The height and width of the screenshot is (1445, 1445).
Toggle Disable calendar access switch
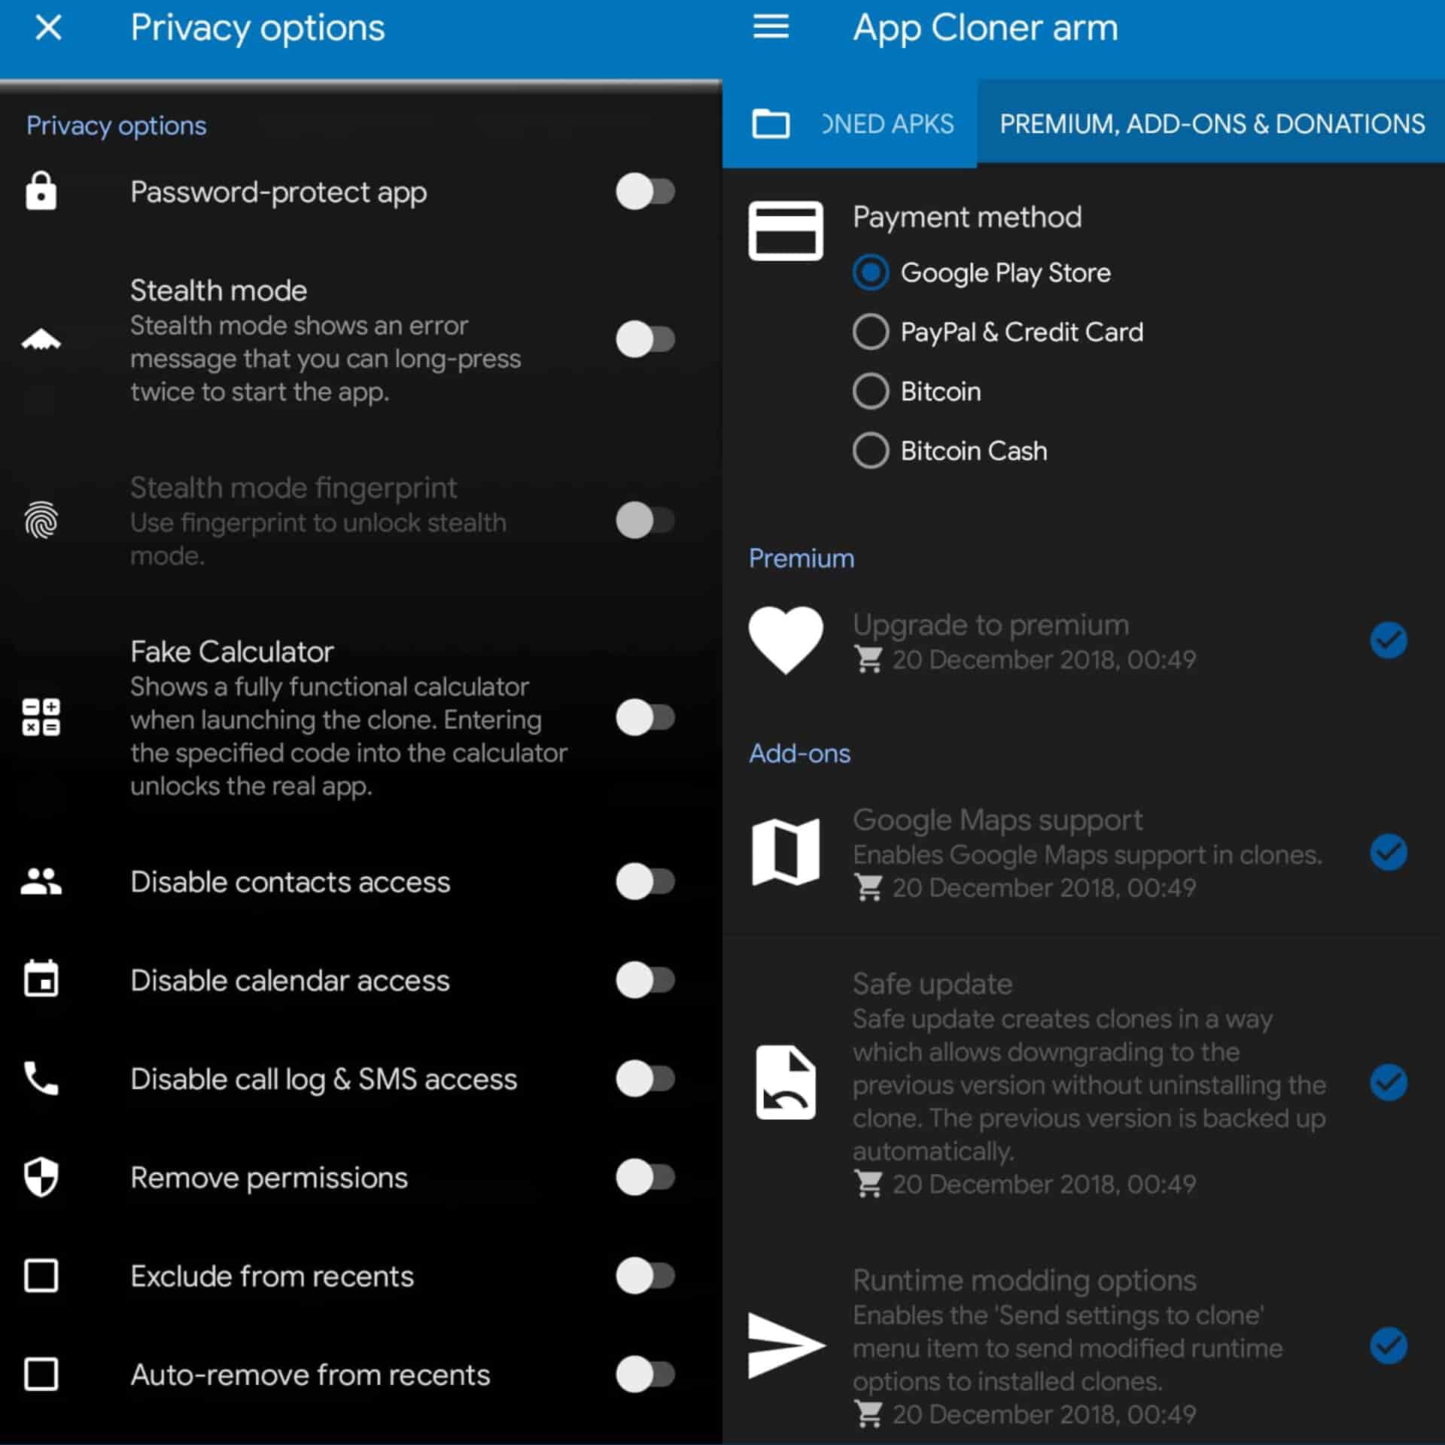pos(645,980)
